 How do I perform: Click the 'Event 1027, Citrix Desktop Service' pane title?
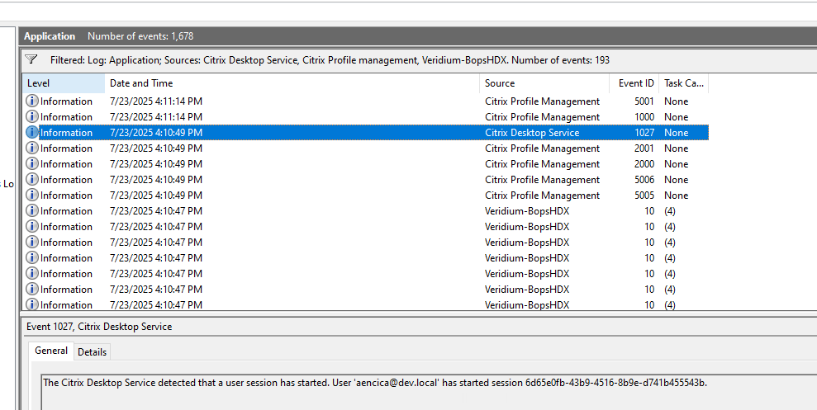coord(99,327)
